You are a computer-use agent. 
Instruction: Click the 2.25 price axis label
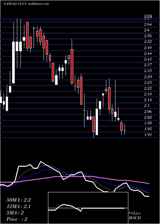click(148, 83)
